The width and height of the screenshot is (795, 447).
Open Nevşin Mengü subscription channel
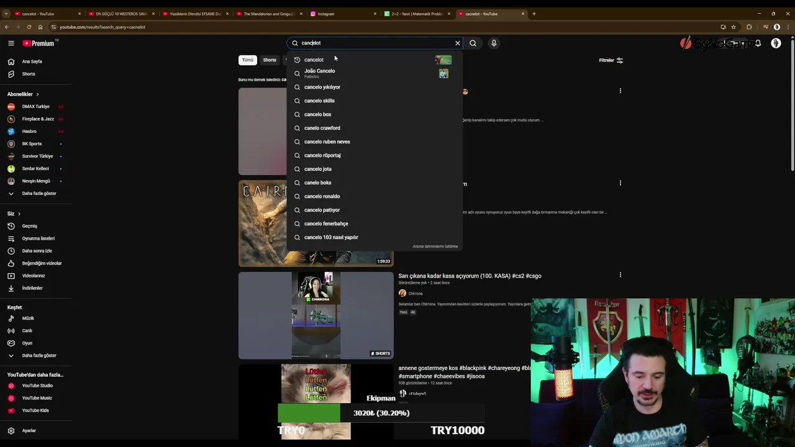point(35,181)
